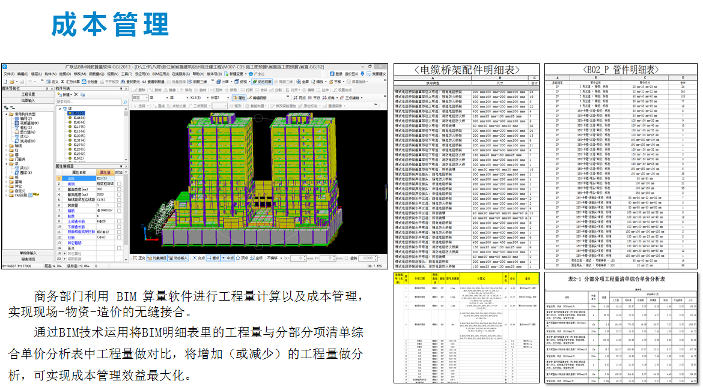Image resolution: width=703 pixels, height=390 pixels.
Task: Open the 文件(F) menu
Action: (8, 74)
